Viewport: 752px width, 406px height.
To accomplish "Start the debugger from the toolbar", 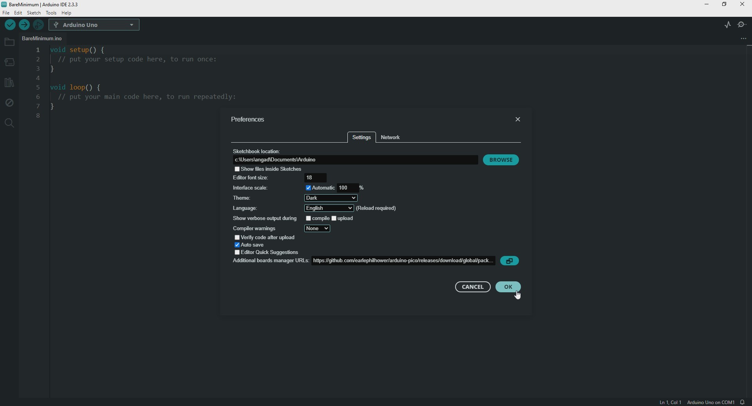I will [38, 25].
